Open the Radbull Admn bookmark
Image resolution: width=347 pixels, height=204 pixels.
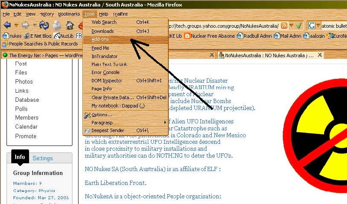pyautogui.click(x=254, y=36)
